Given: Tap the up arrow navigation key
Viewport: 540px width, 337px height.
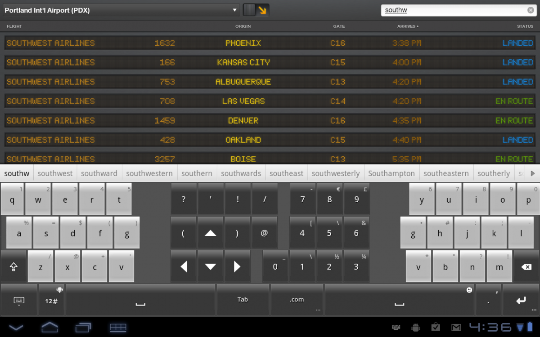Looking at the screenshot, I should [211, 233].
